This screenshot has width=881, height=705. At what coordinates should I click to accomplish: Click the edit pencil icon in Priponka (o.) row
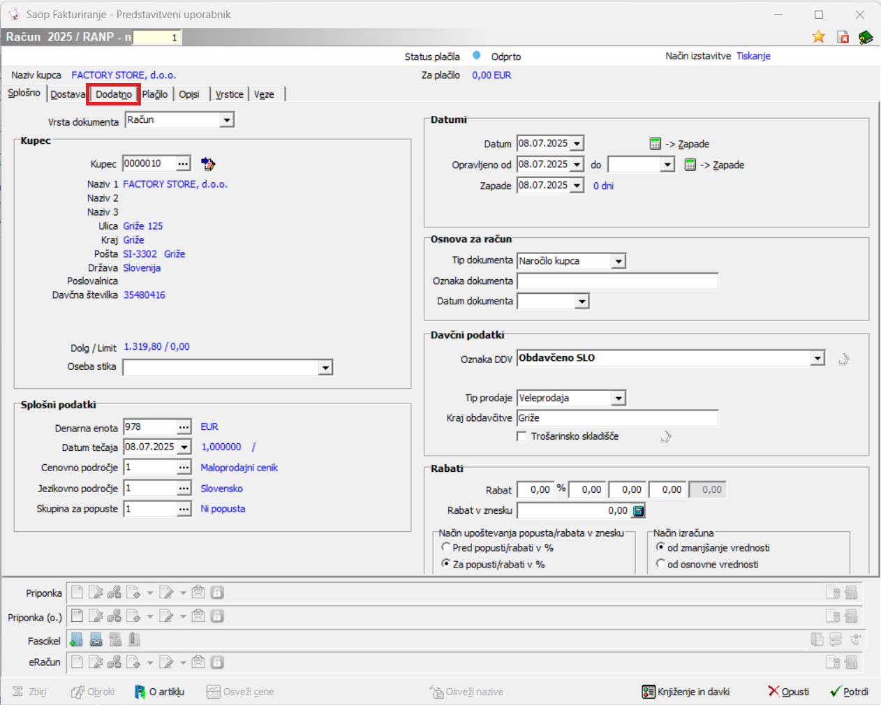166,616
